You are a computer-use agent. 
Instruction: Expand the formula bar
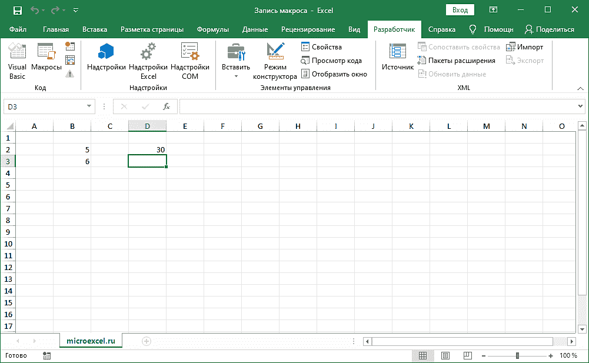point(580,106)
